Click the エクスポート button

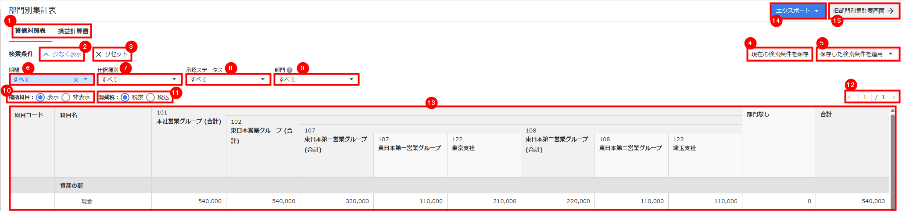click(x=797, y=11)
